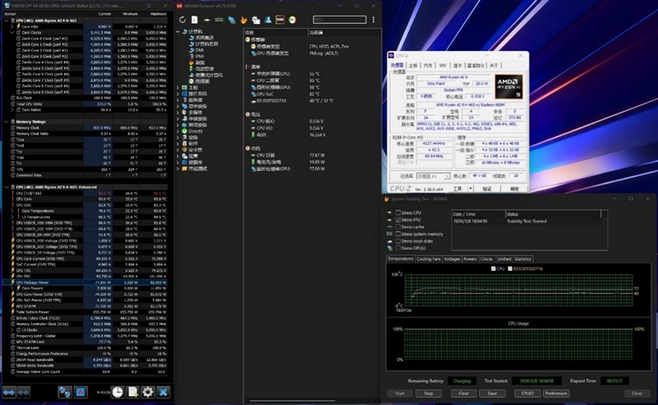The width and height of the screenshot is (658, 405).
Task: Click the Clear button in stability test
Action: click(x=464, y=393)
